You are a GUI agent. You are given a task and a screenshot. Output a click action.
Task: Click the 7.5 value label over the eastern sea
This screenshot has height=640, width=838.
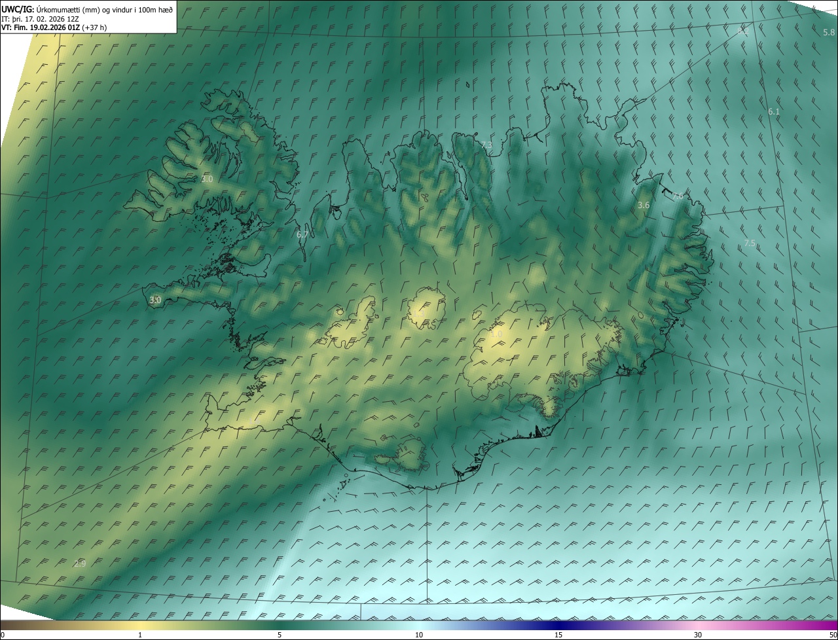[x=750, y=243]
